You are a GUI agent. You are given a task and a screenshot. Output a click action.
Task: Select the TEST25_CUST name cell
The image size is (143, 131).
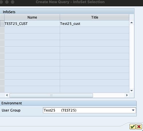(x=32, y=24)
